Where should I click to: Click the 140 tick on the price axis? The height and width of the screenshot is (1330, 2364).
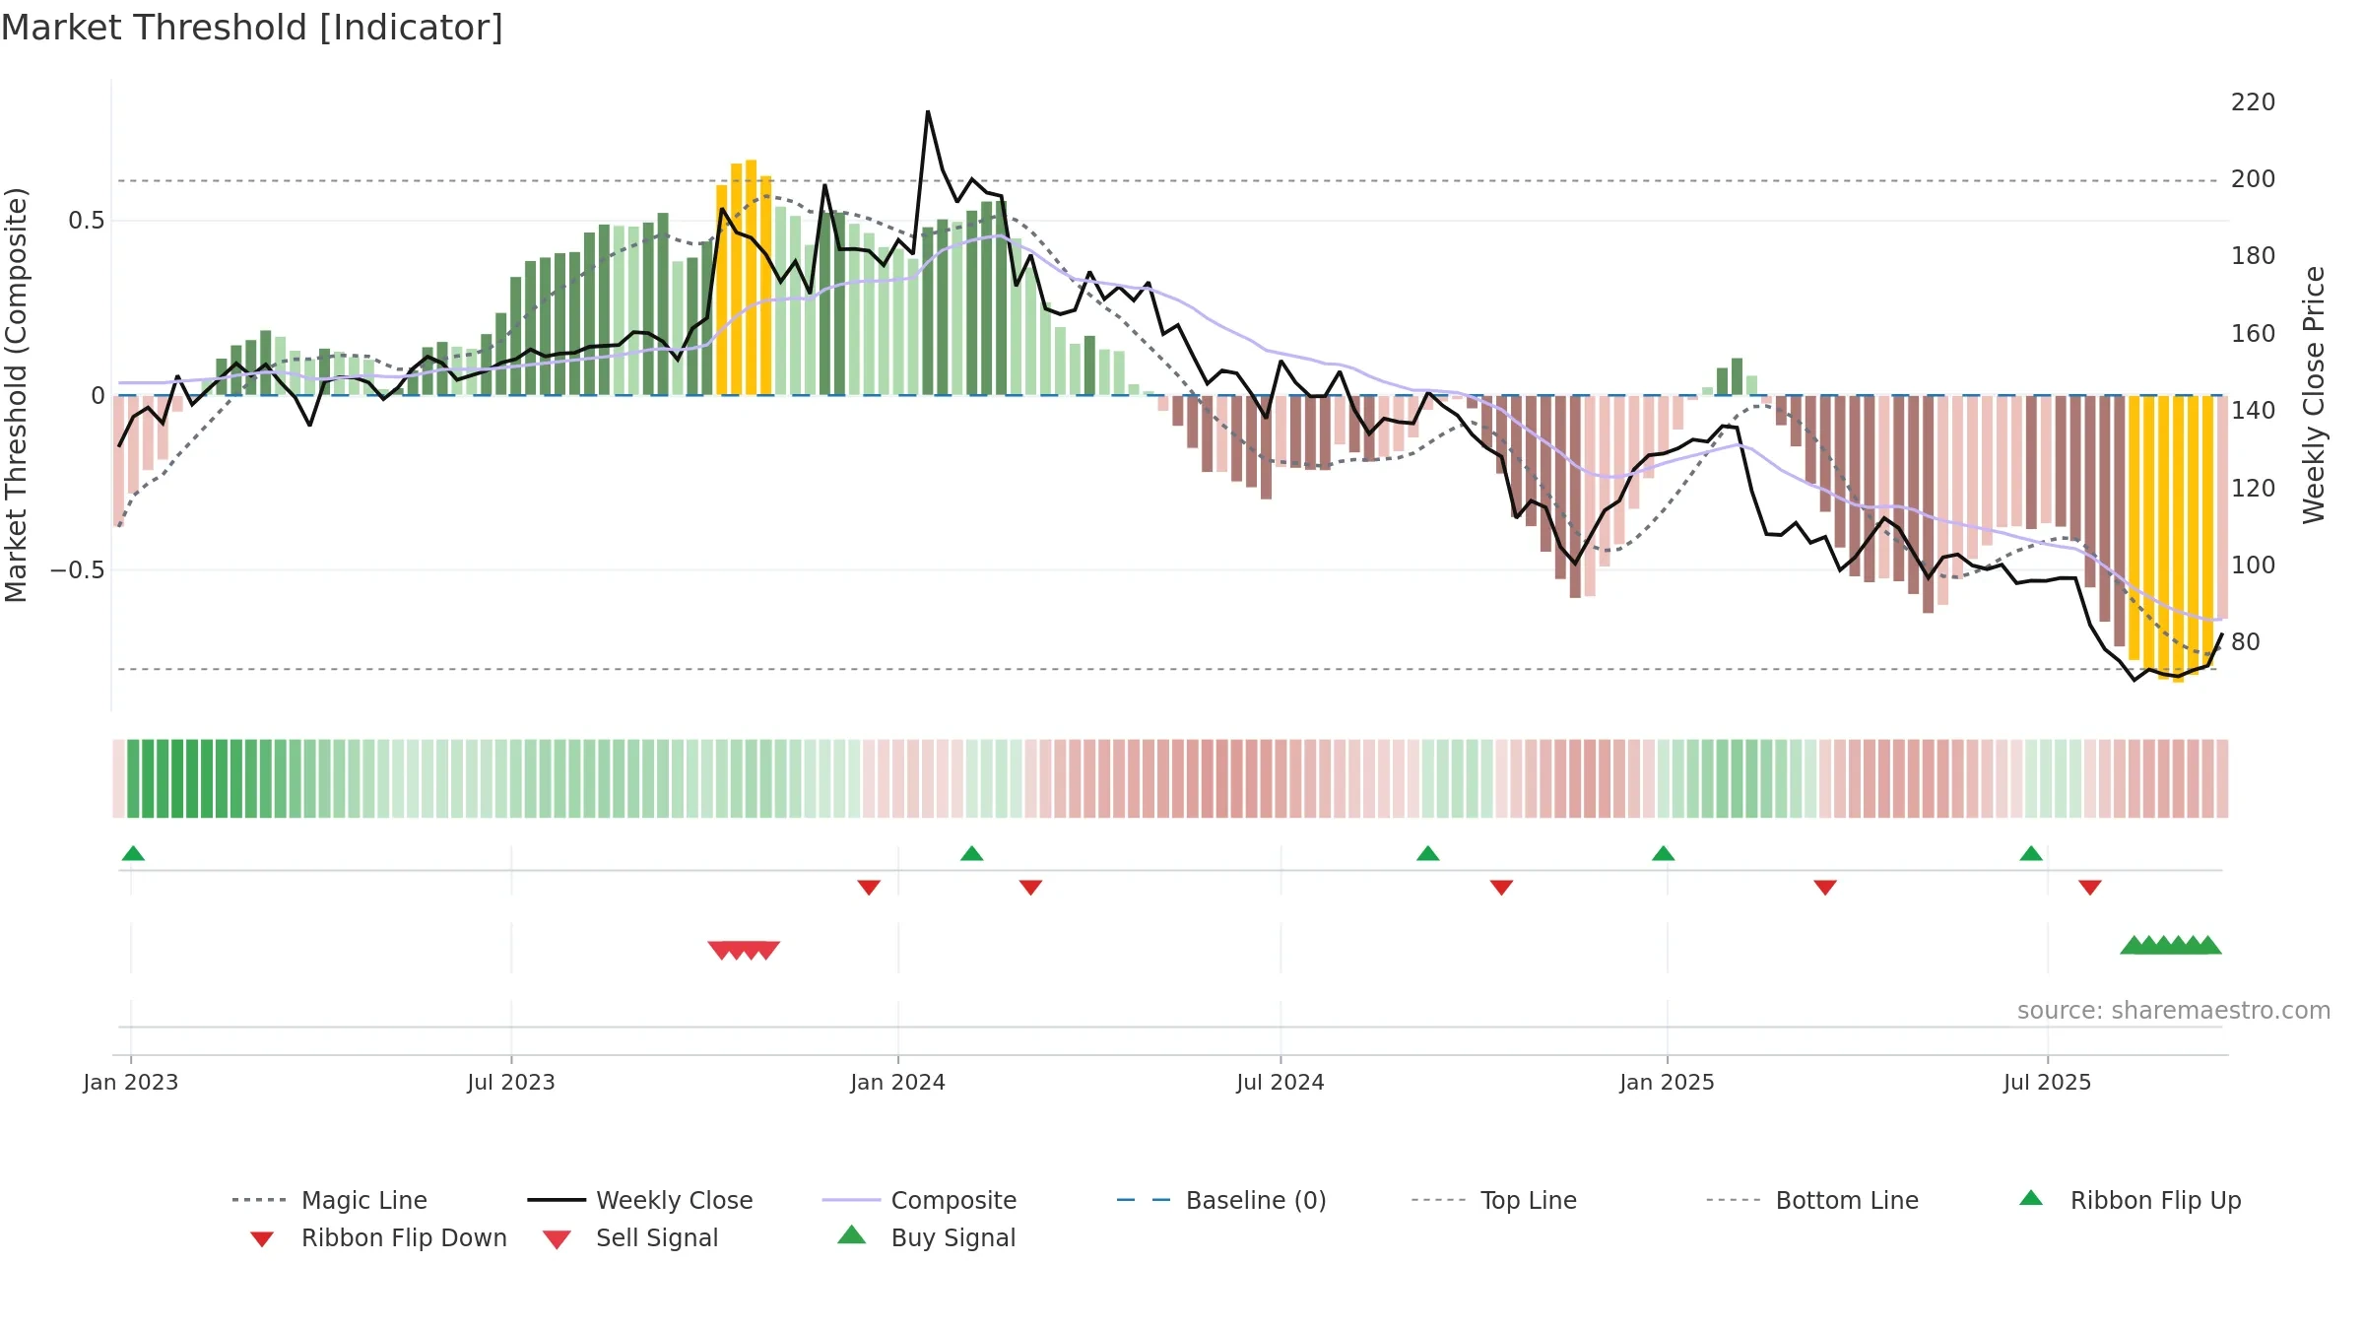(2254, 411)
